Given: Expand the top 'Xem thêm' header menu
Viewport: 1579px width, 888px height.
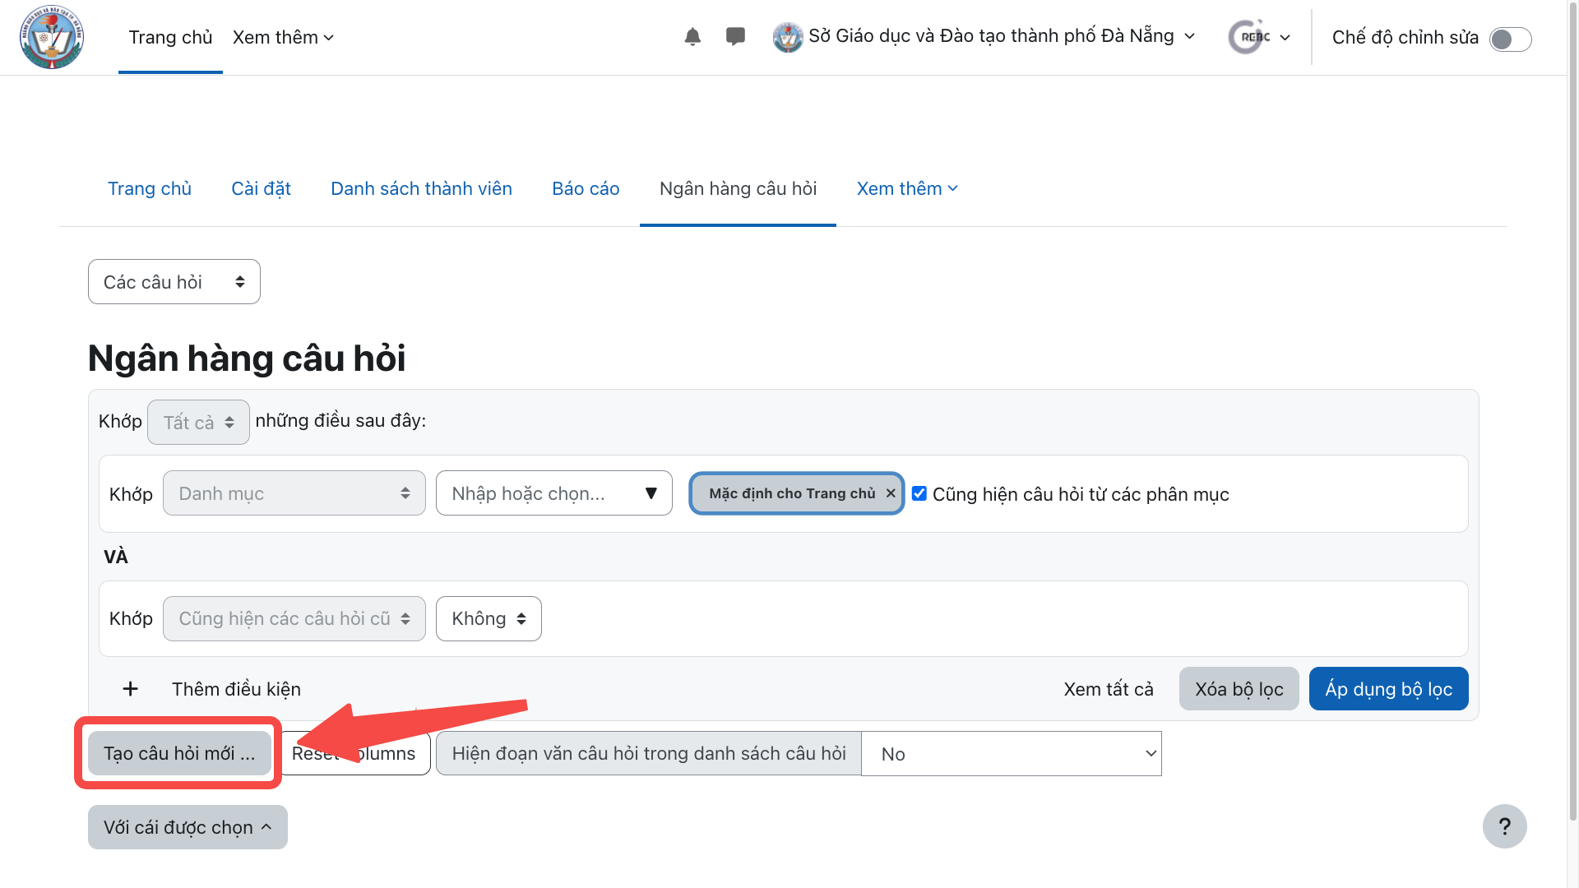Looking at the screenshot, I should coord(283,38).
